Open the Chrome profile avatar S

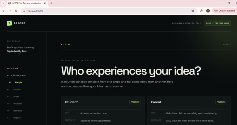pyautogui.click(x=208, y=11)
